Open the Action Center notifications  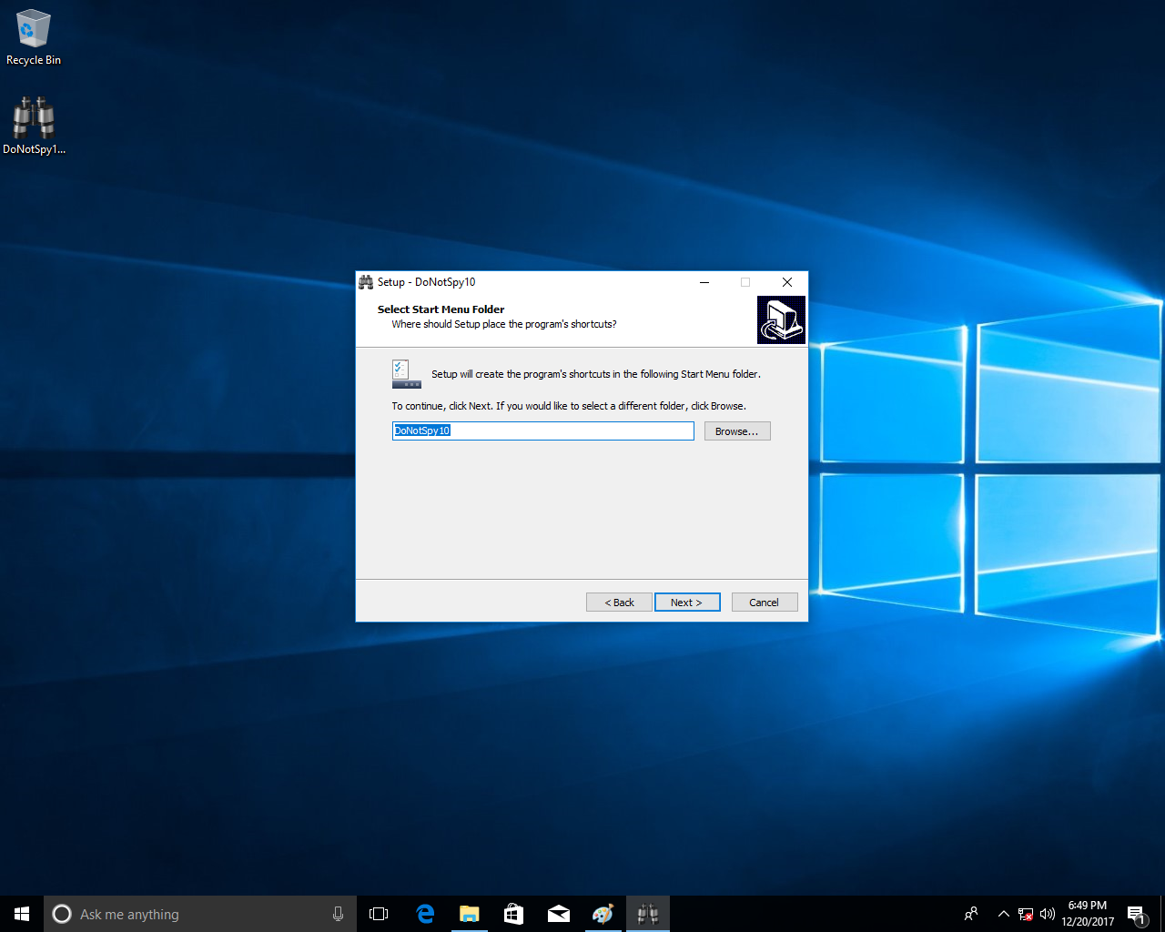(1137, 914)
